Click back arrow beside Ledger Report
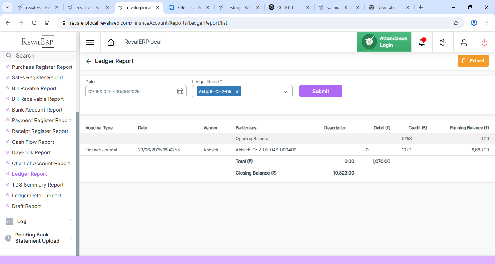Image resolution: width=495 pixels, height=264 pixels. 88,61
